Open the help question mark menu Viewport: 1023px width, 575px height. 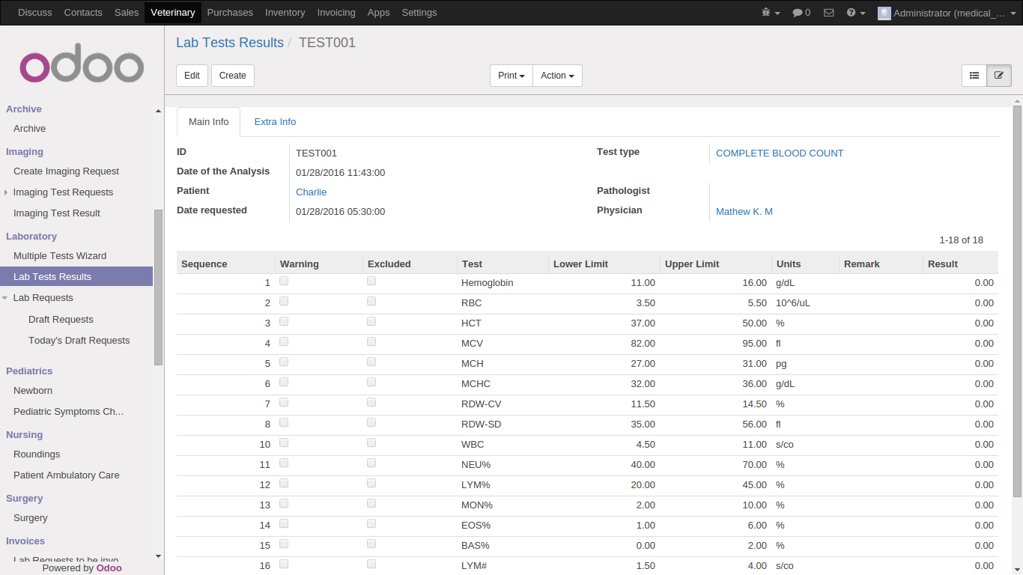tap(855, 13)
